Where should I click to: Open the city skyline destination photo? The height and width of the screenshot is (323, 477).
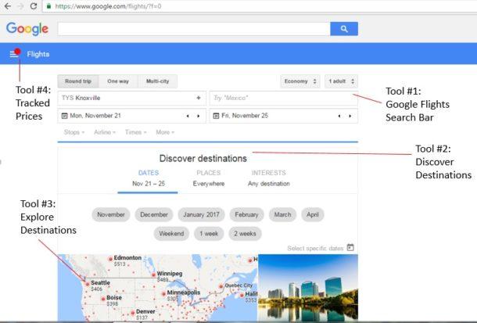pos(308,288)
